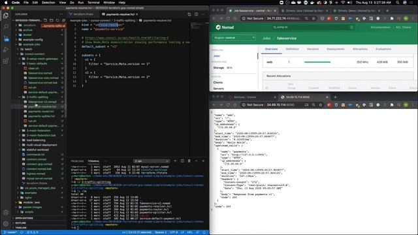Screen dimensions: 418x235
Task: Open the Explorer view in activity bar
Action: (x=6, y=16)
